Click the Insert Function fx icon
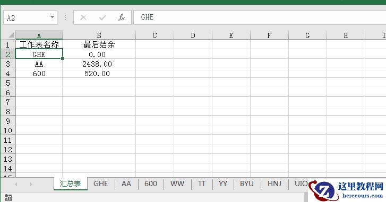Image resolution: width=386 pixels, height=202 pixels. pyautogui.click(x=122, y=17)
